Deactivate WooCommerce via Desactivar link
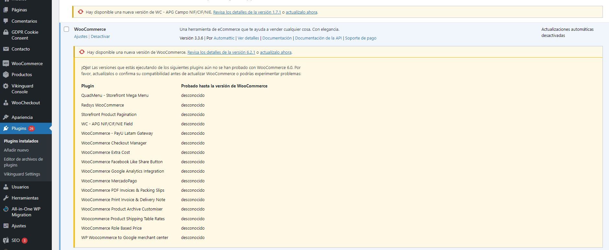 point(100,36)
